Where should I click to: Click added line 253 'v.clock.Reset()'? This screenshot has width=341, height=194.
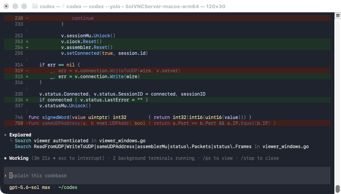point(167,42)
